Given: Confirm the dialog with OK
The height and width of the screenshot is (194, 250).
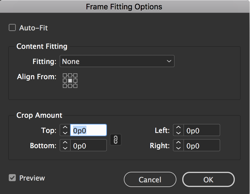Looking at the screenshot, I should [x=208, y=179].
